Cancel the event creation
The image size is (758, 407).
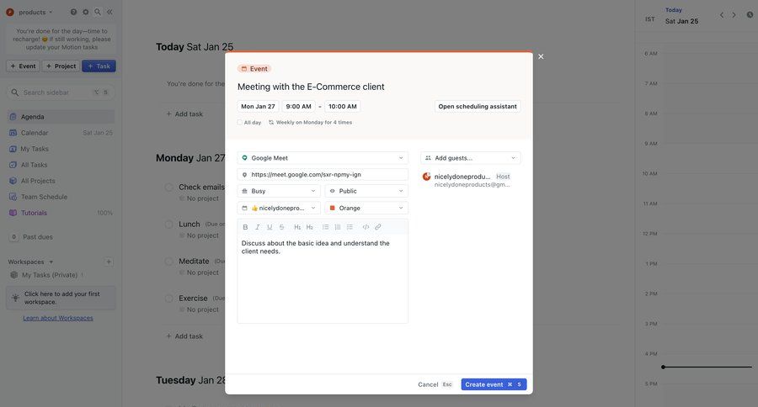[x=428, y=384]
